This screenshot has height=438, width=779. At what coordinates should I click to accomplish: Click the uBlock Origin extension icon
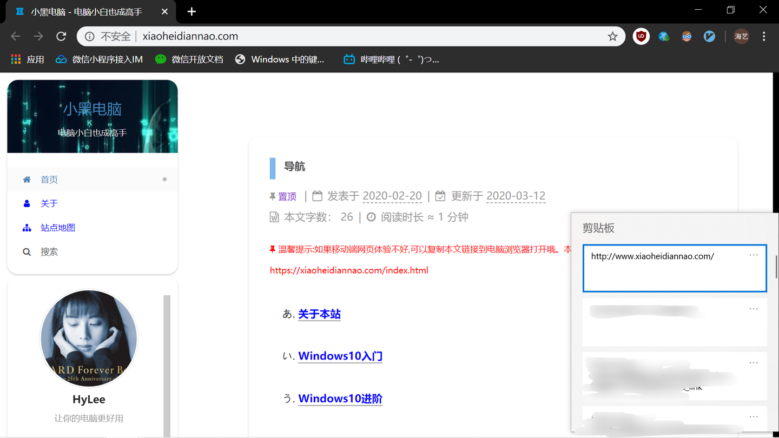point(641,36)
